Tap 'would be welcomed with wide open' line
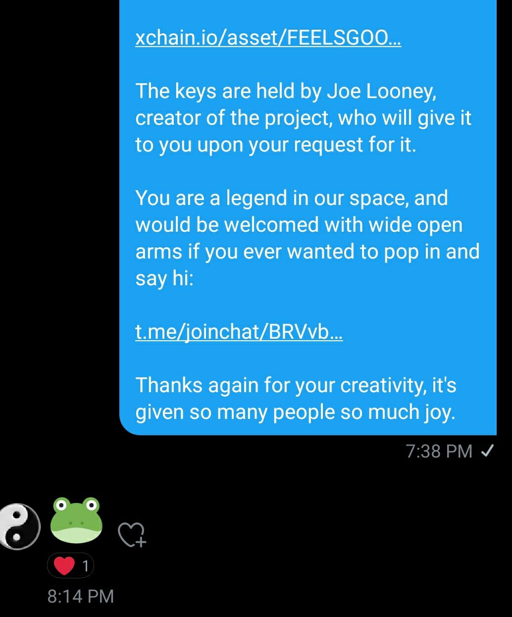Screen dimensions: 512x617 [x=299, y=225]
